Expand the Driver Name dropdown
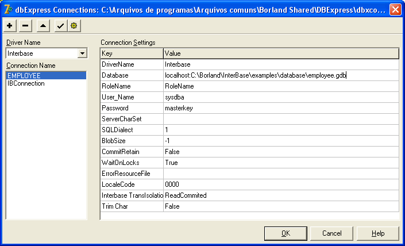Screen dimensions: 405x246 coord(82,53)
